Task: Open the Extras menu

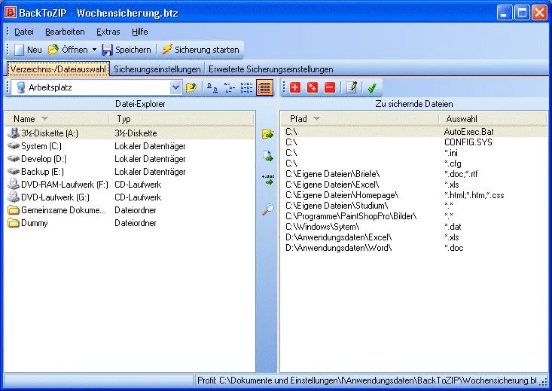Action: pos(108,32)
